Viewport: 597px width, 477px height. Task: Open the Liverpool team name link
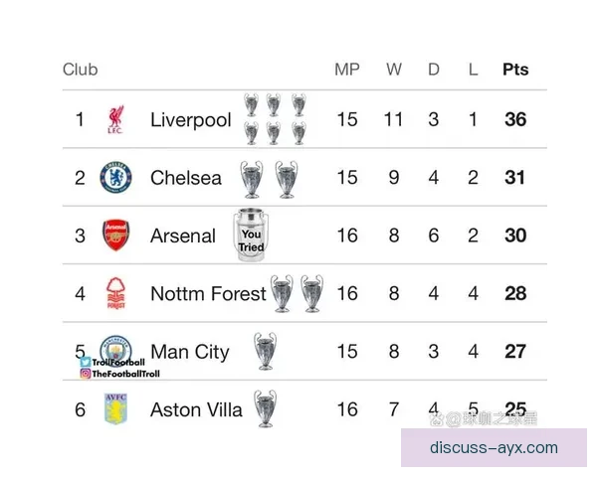click(190, 120)
